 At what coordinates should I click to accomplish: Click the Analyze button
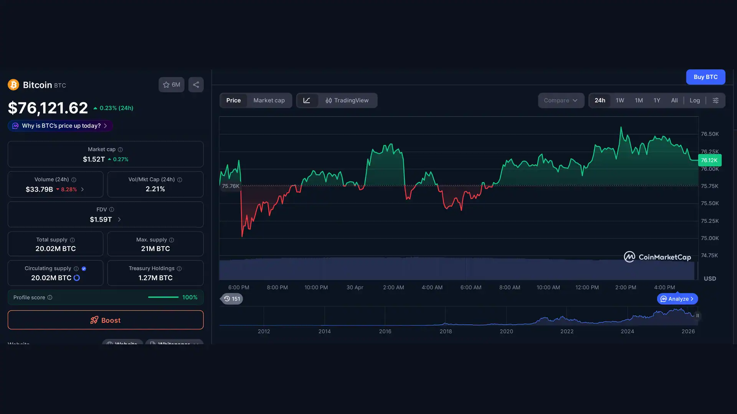(678, 299)
